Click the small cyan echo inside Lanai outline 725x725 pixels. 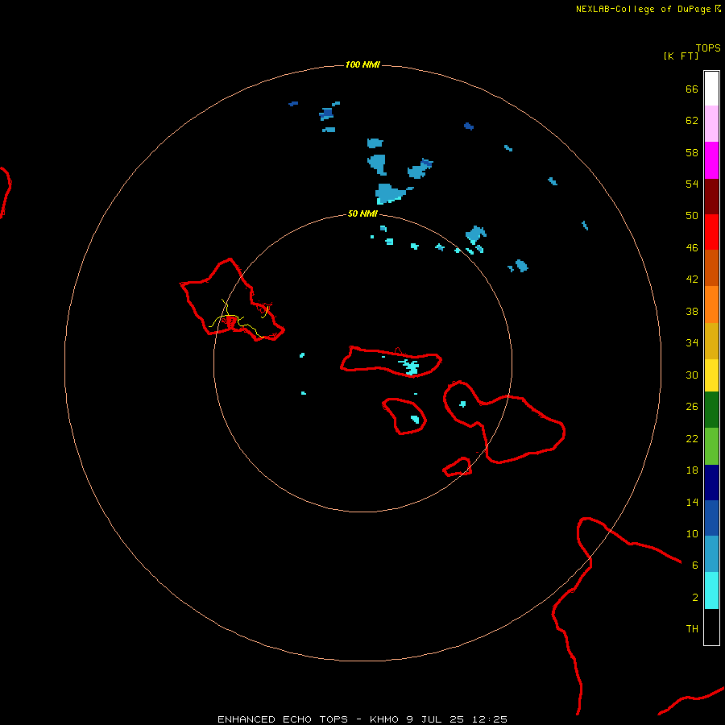tap(415, 420)
